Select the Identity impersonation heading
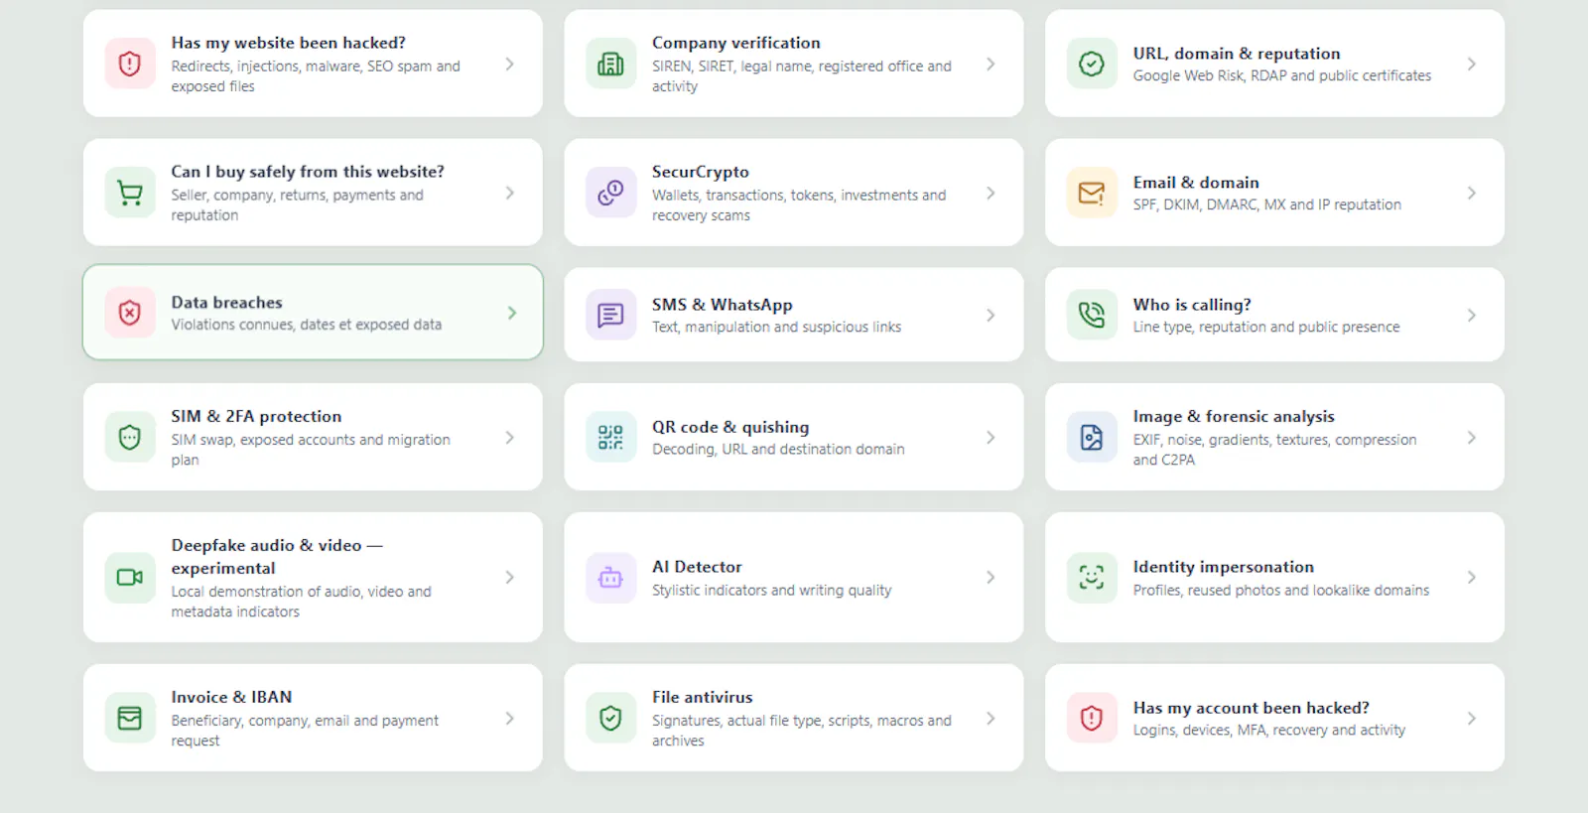Image resolution: width=1588 pixels, height=813 pixels. click(1224, 567)
